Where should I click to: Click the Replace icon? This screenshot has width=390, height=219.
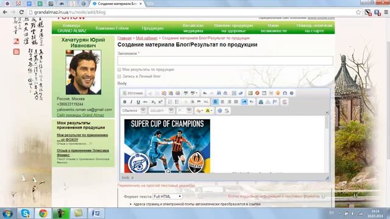(x=225, y=93)
